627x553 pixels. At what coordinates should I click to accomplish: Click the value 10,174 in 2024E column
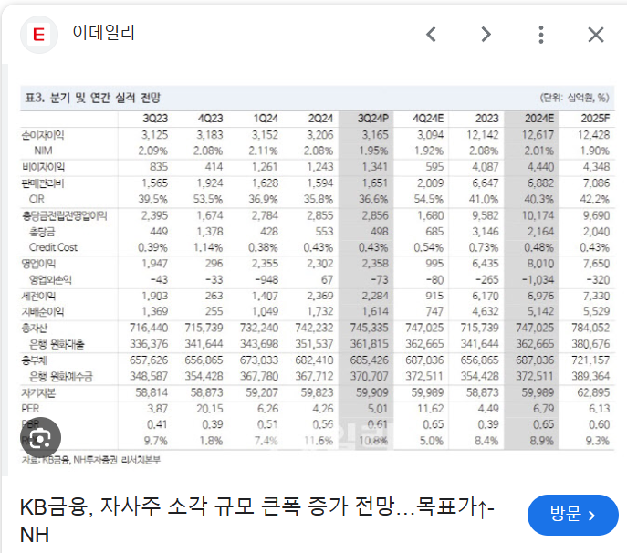click(538, 216)
